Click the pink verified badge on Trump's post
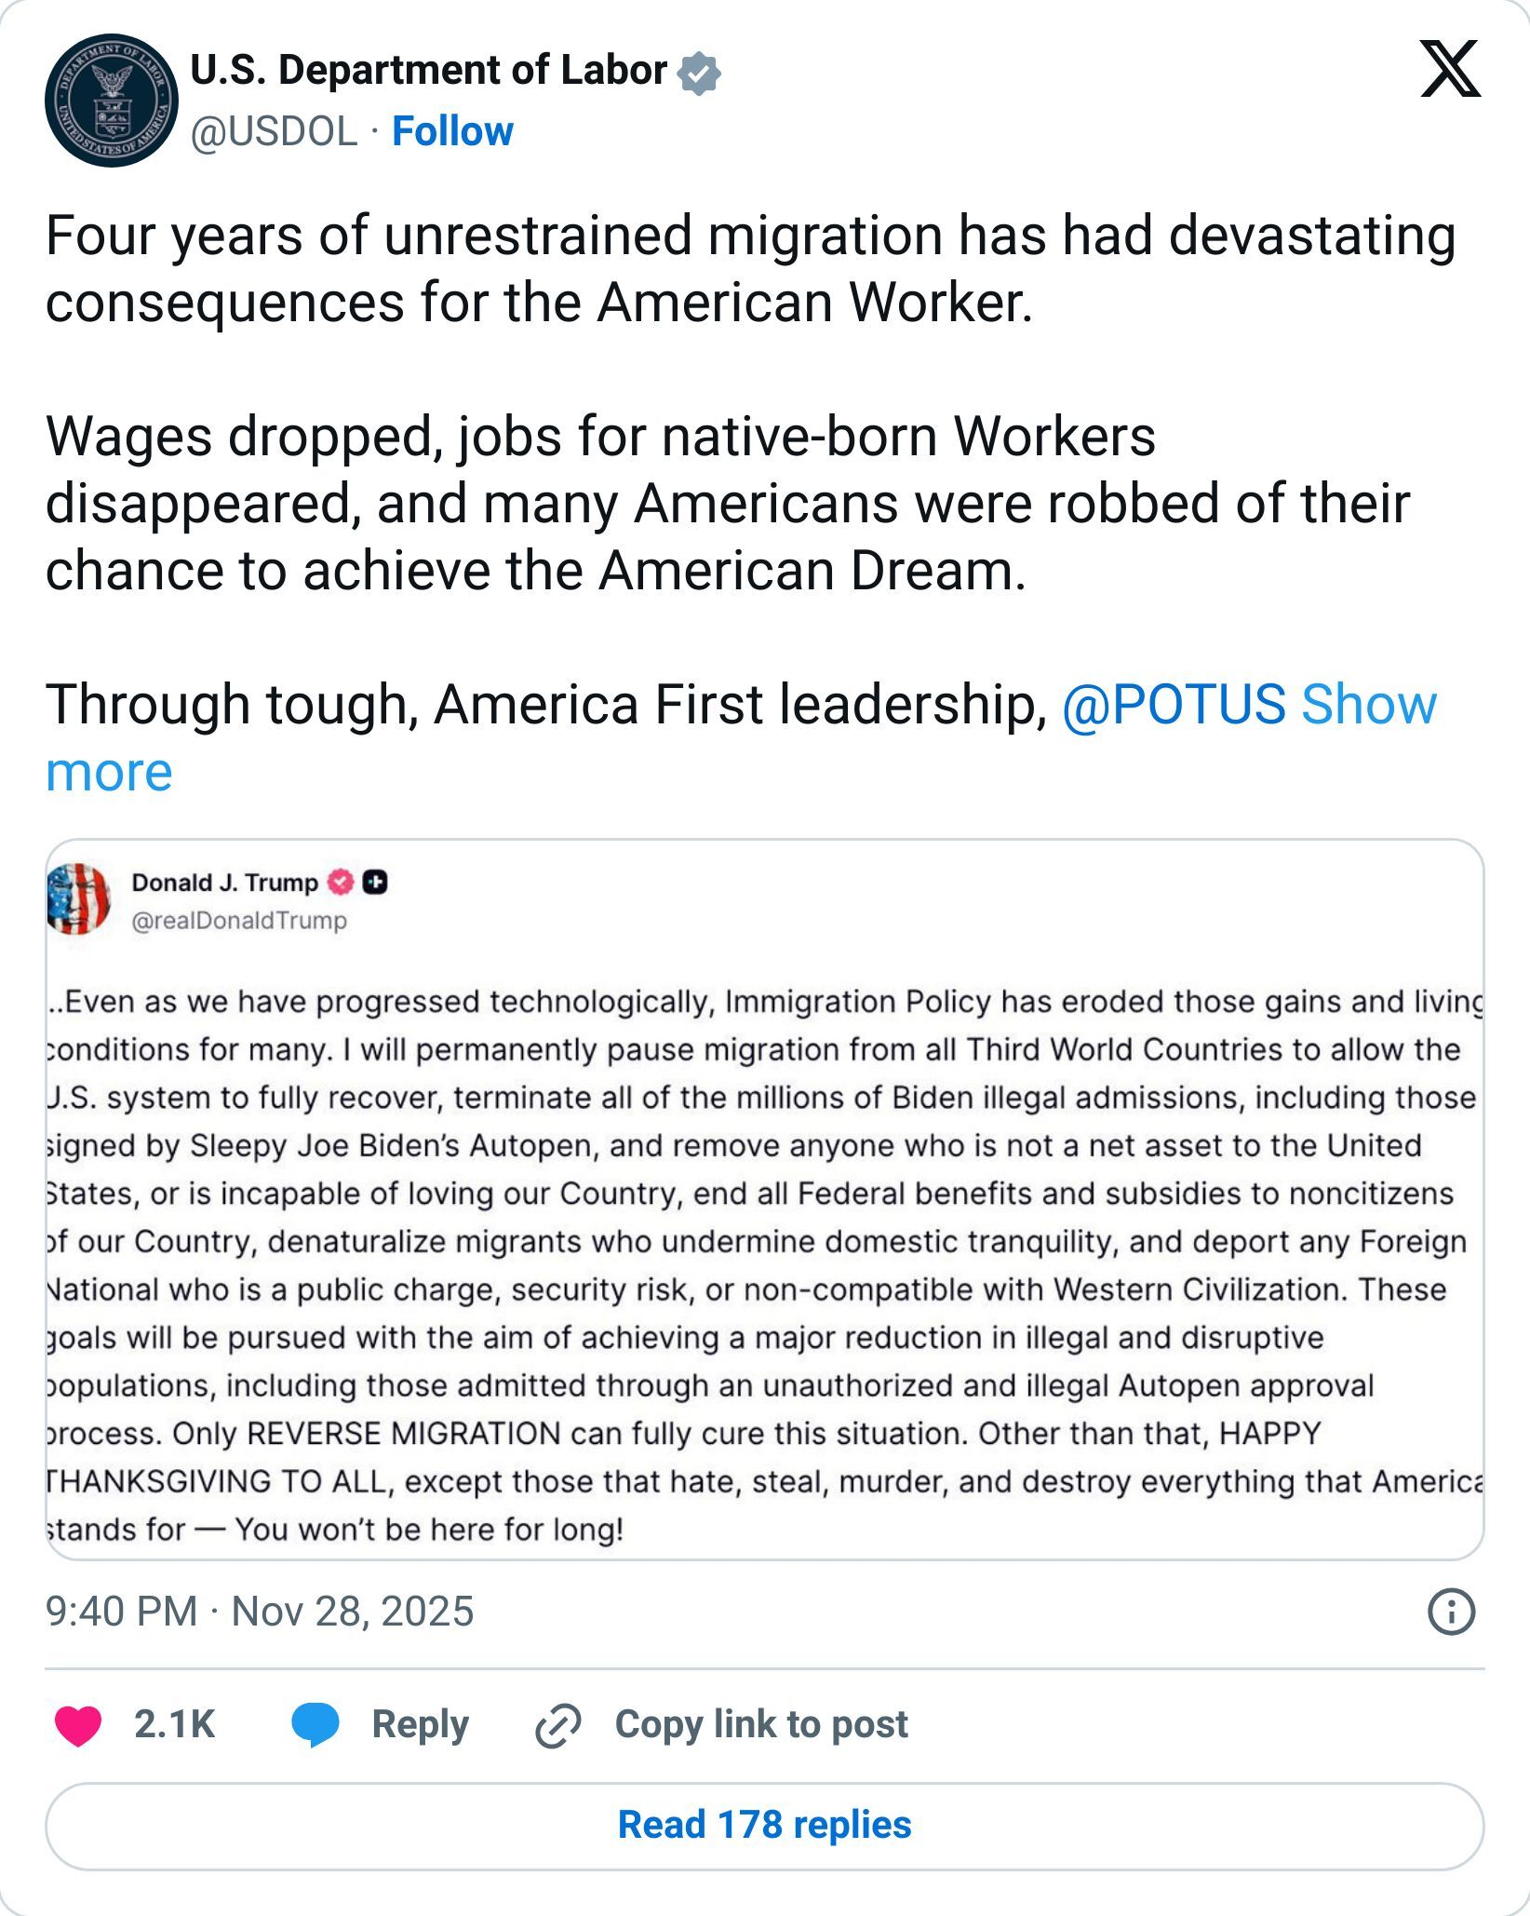Viewport: 1530px width, 1916px height. tap(342, 882)
